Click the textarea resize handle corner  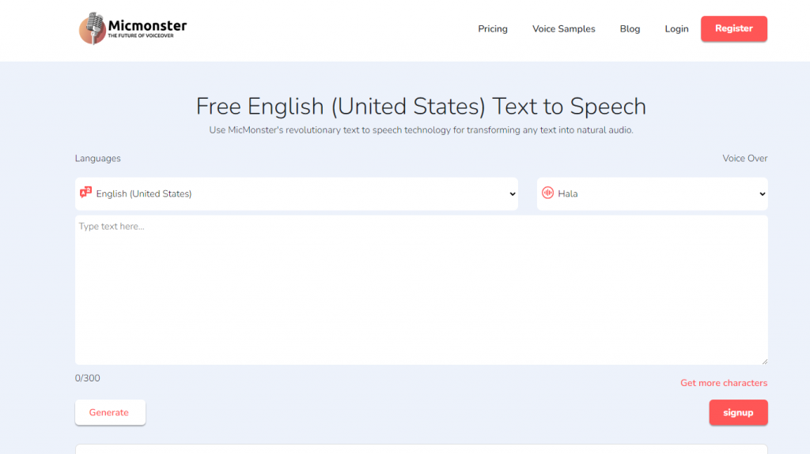click(765, 361)
